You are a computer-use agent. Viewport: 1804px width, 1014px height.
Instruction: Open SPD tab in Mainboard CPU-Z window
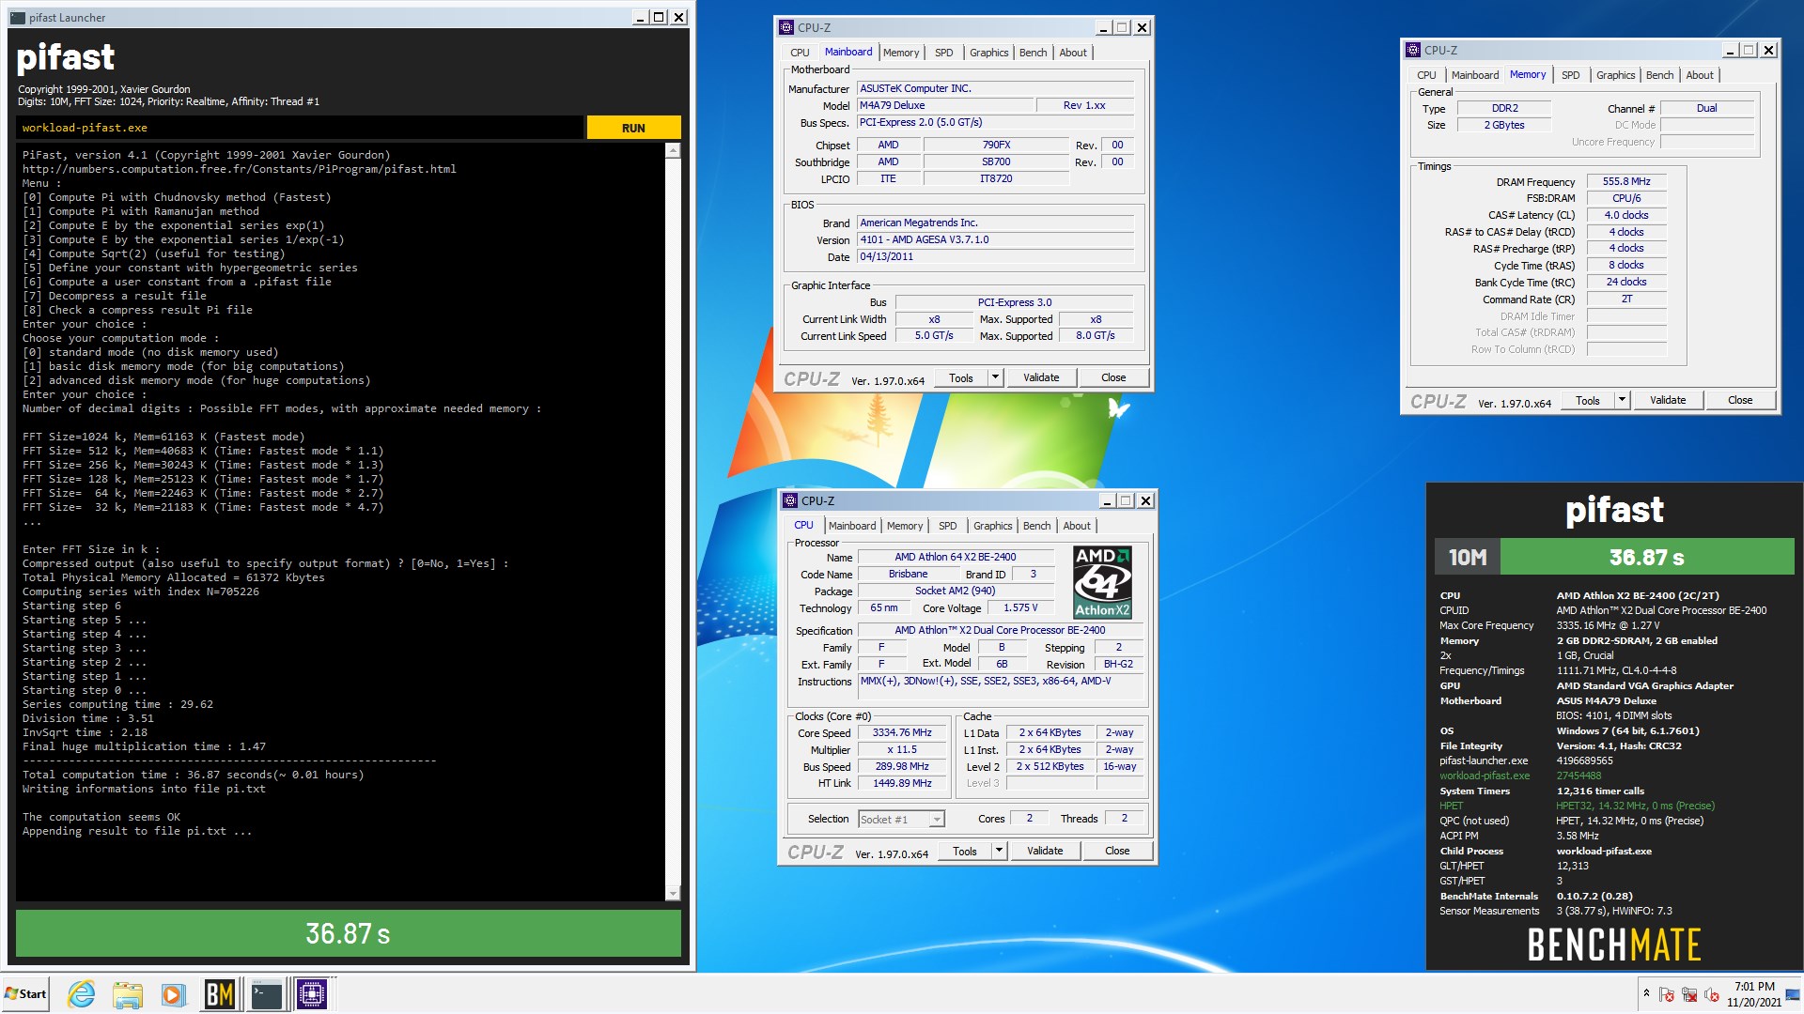click(943, 53)
